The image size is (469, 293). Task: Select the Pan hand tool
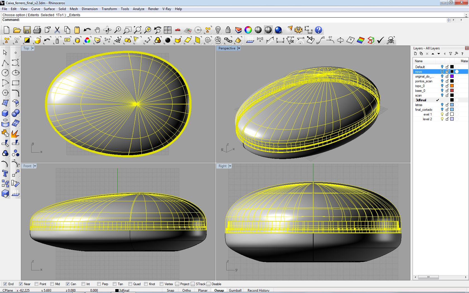tap(97, 30)
